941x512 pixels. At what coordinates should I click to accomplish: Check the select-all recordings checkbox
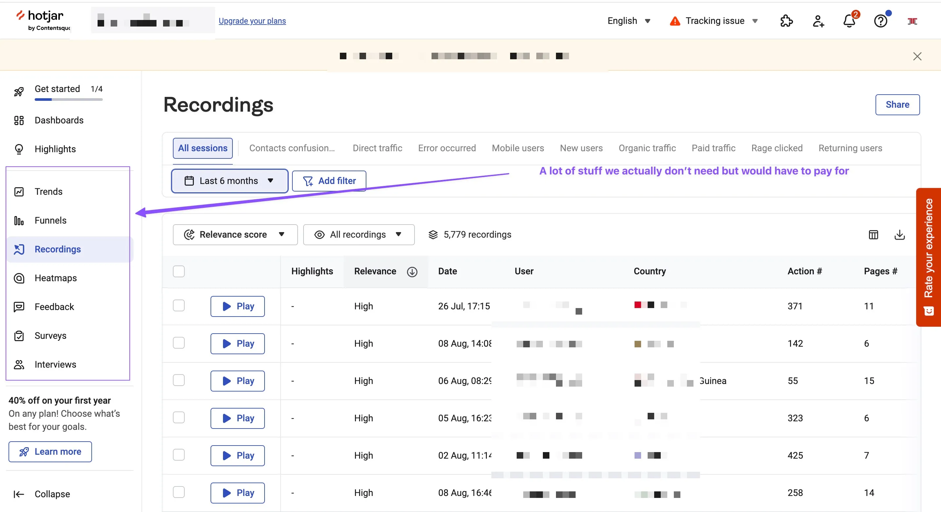tap(179, 271)
